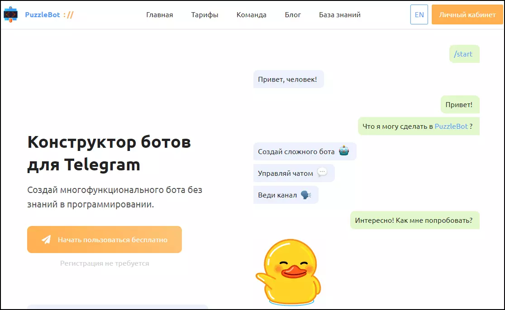Screen dimensions: 505x310
Task: Select the Привет, человек! chat bubble
Action: pyautogui.click(x=288, y=79)
